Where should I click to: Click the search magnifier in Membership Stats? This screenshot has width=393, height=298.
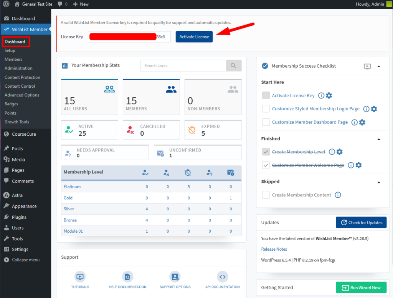234,66
